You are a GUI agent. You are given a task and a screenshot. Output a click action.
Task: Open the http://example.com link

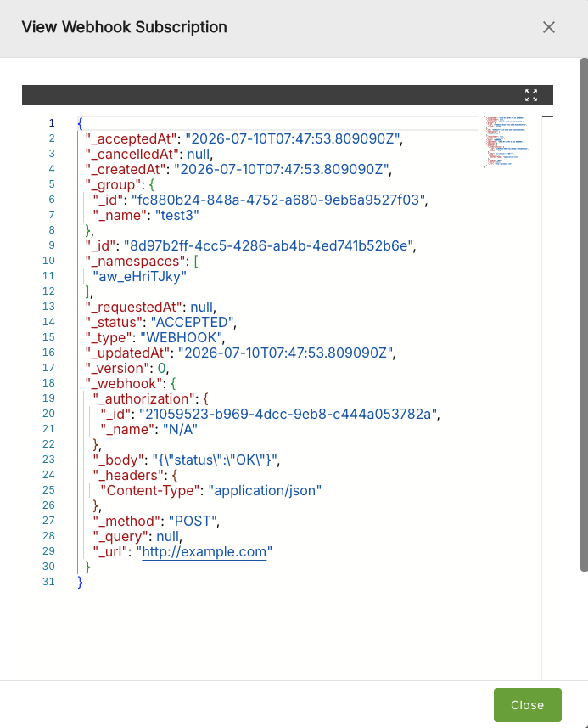click(x=204, y=551)
